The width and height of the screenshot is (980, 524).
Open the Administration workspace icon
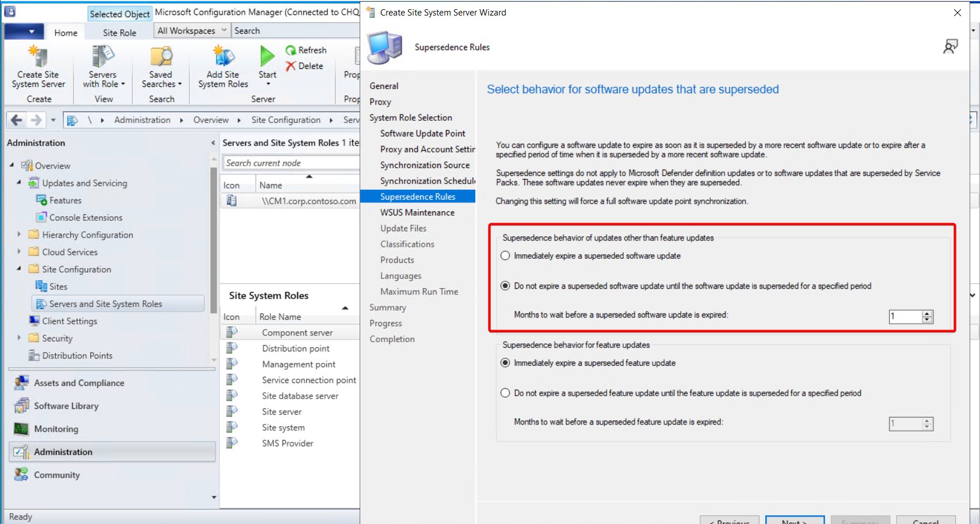21,452
